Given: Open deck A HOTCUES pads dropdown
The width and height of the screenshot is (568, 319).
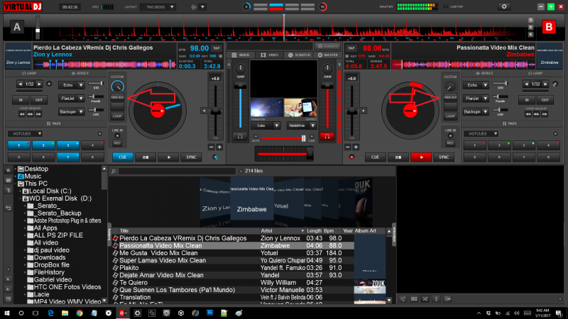Looking at the screenshot, I should point(26,134).
